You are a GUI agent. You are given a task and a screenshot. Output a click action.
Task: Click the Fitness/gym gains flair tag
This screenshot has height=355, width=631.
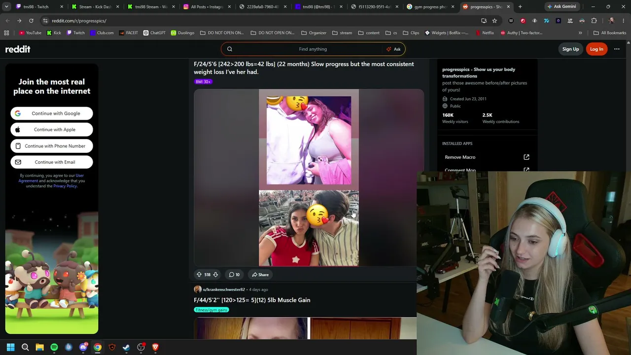(x=211, y=310)
